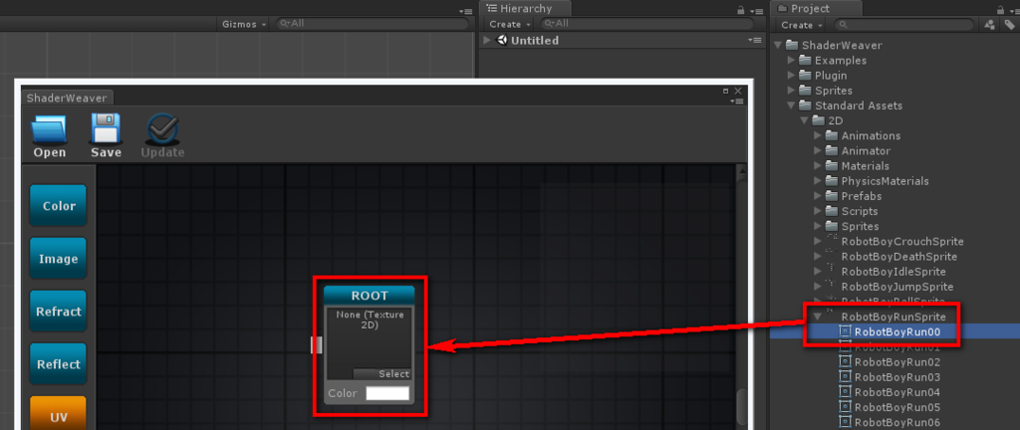Switch to the Hierarchy tab
1020x430 pixels.
[x=526, y=8]
